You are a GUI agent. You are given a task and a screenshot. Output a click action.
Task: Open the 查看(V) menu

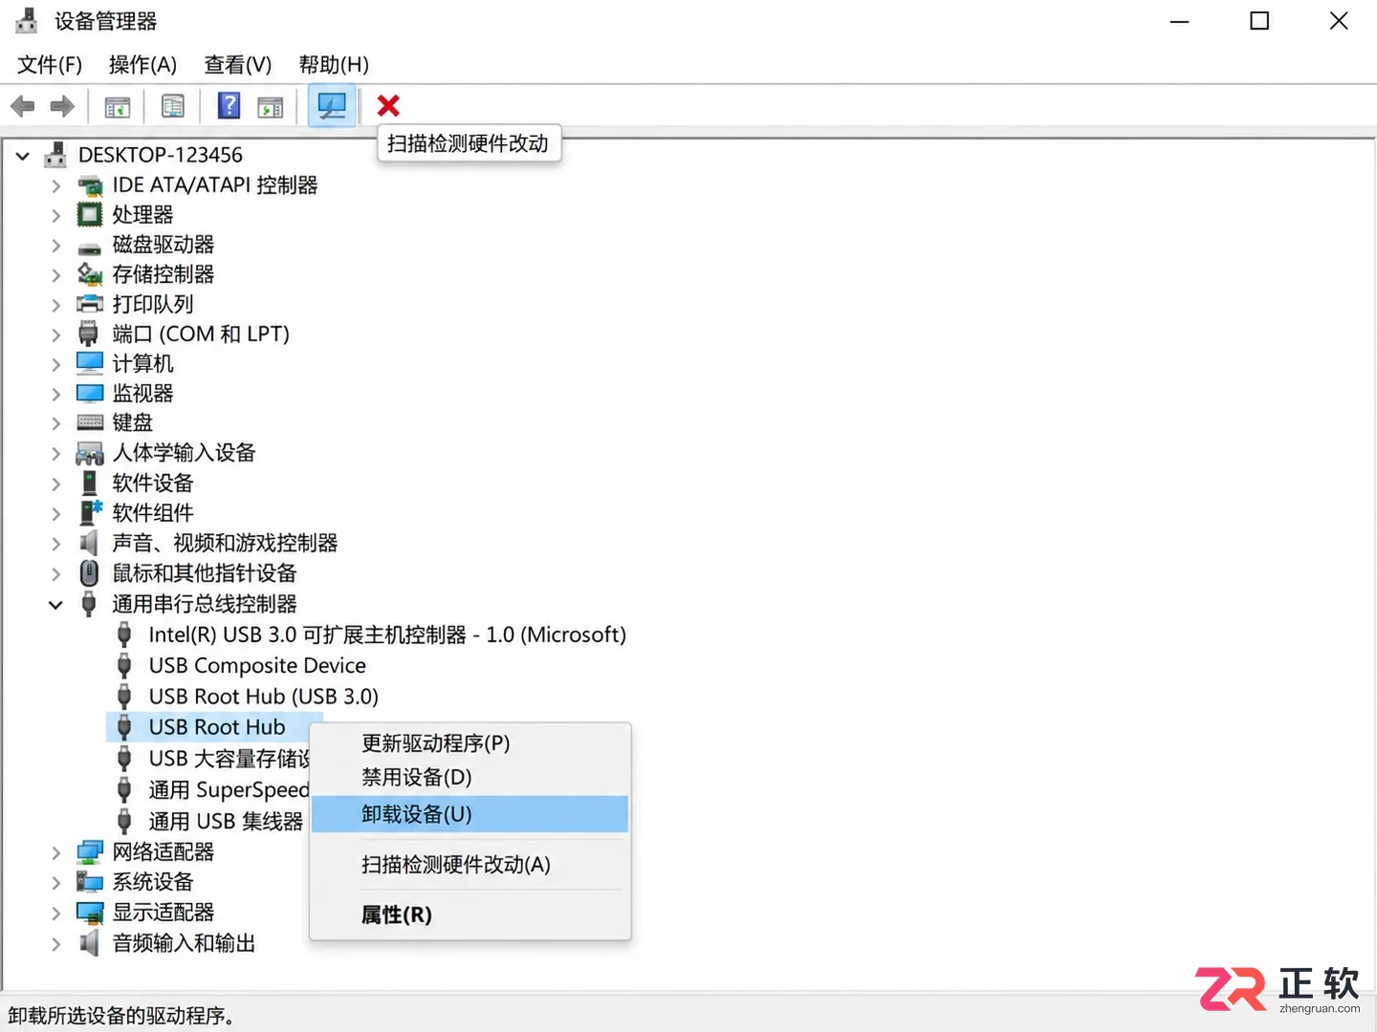(238, 64)
